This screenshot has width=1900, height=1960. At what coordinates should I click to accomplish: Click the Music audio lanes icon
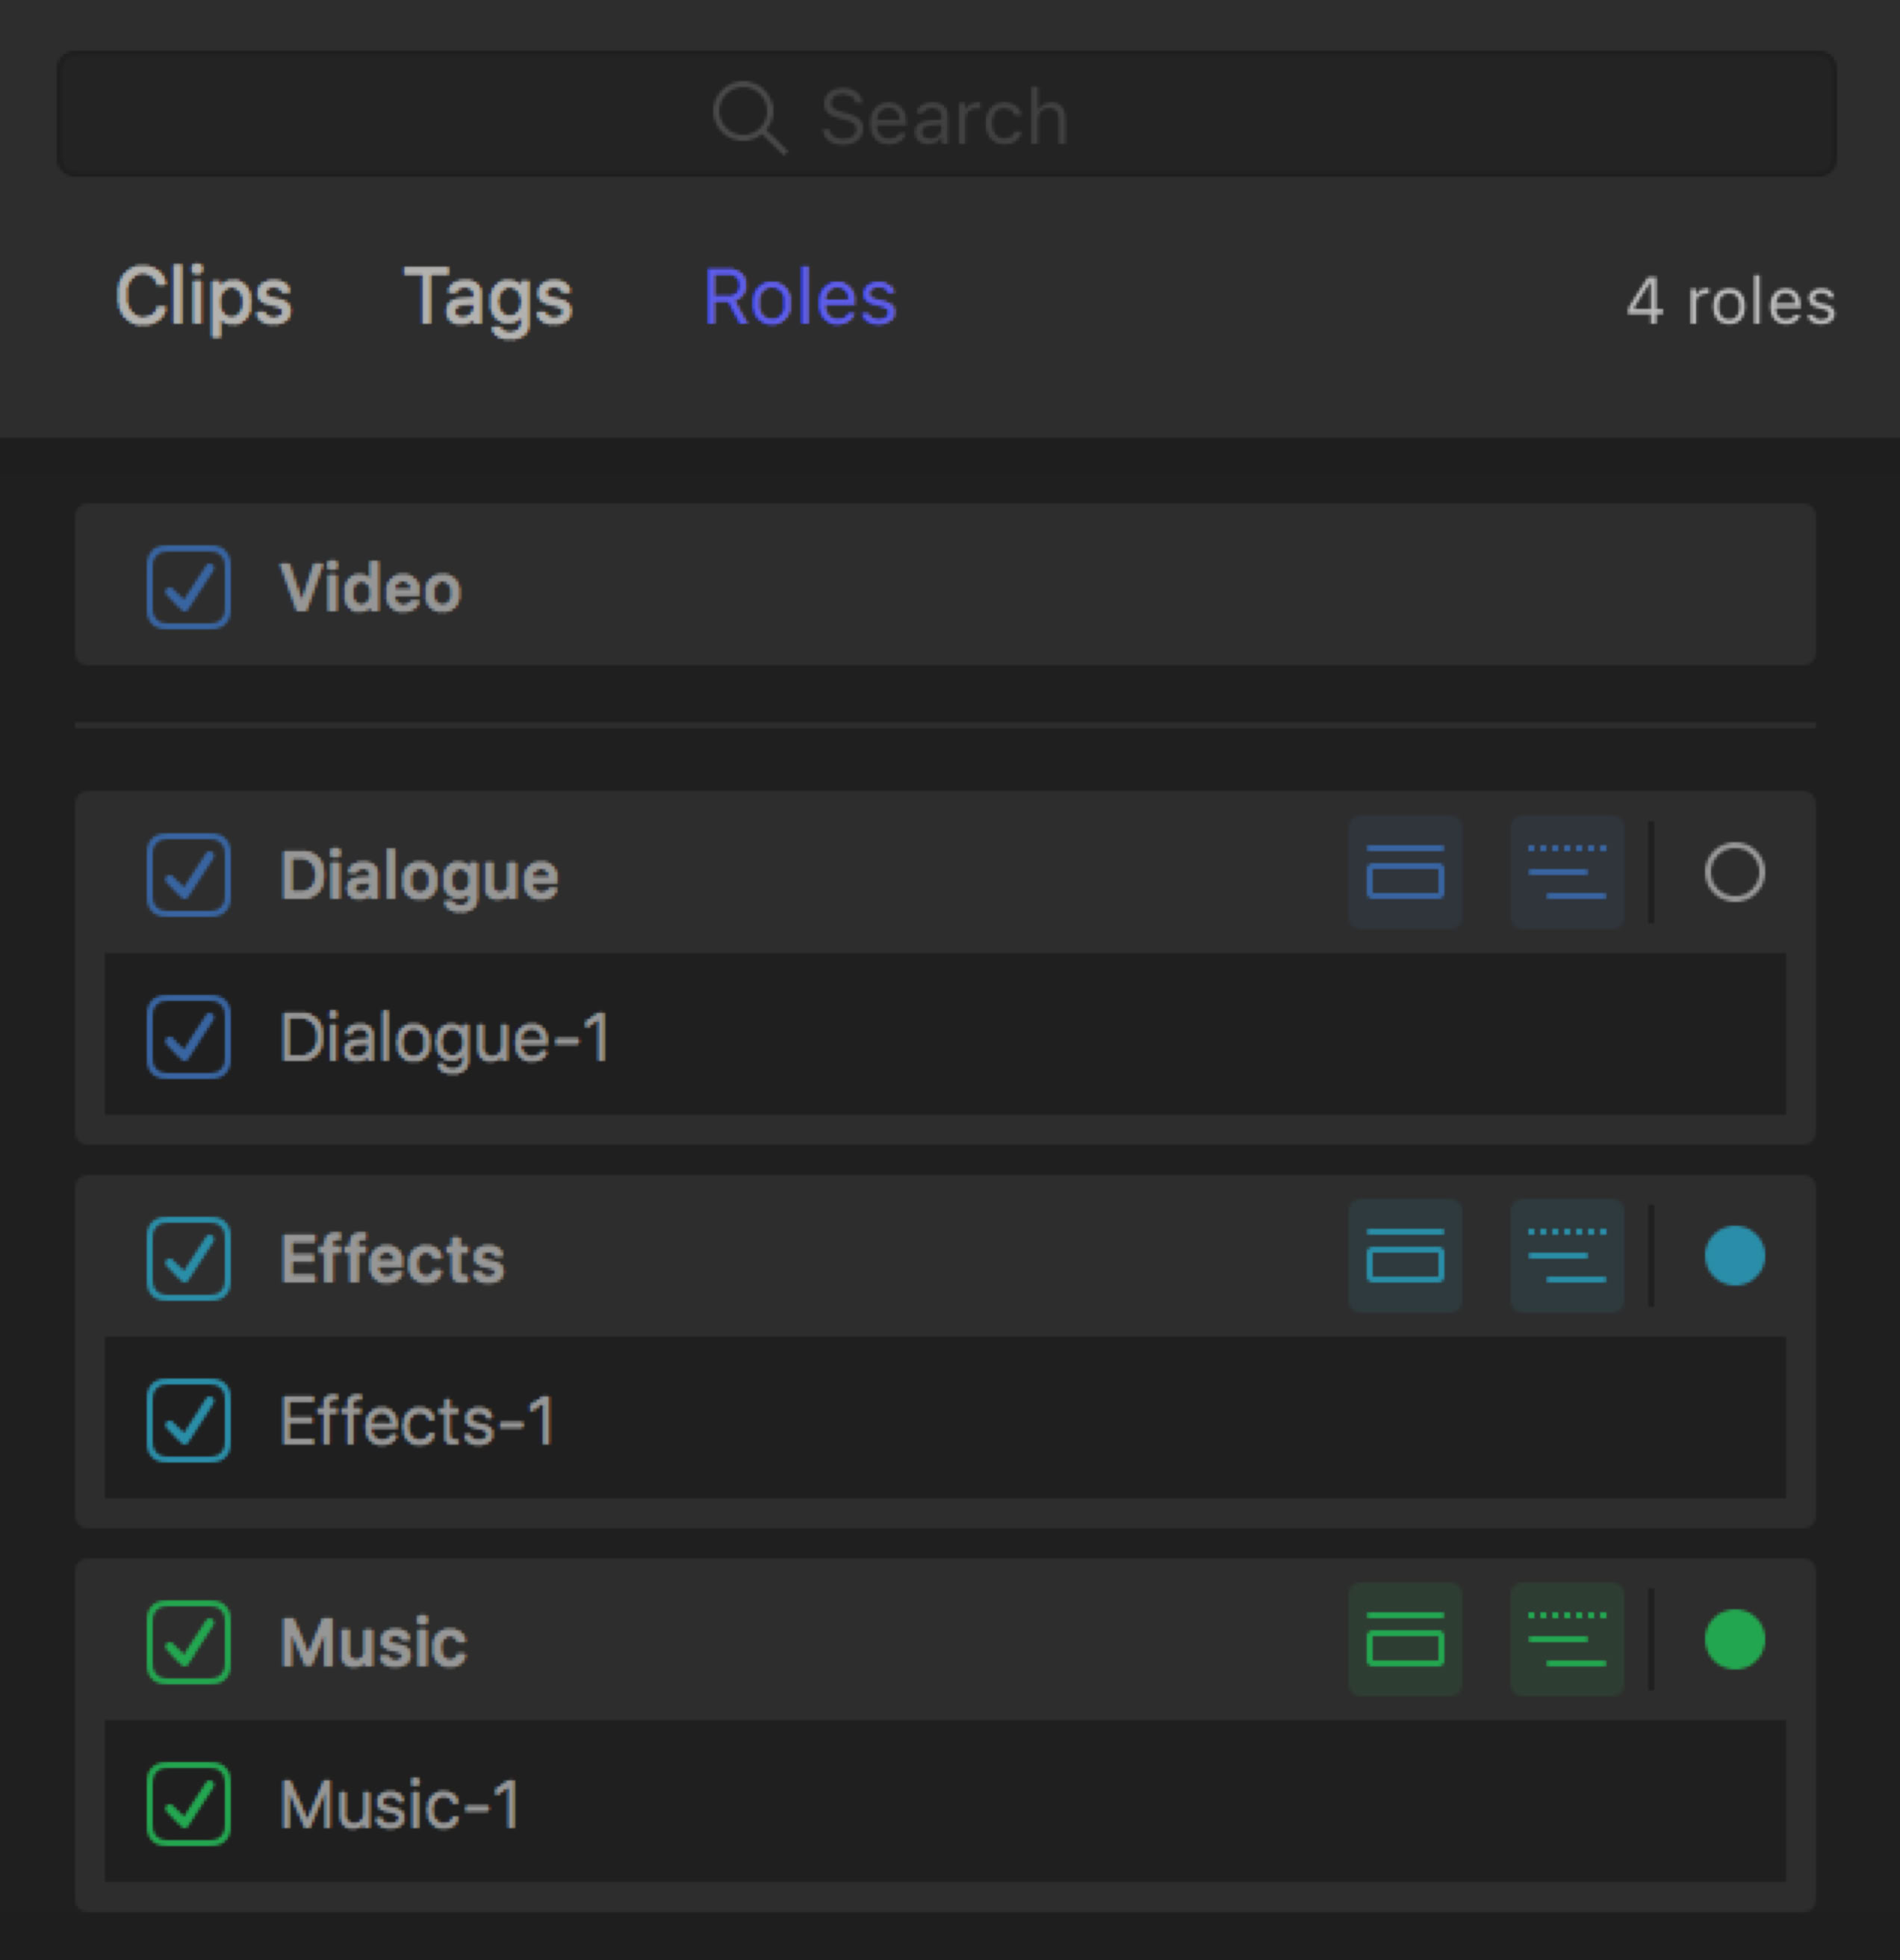pyautogui.click(x=1404, y=1639)
